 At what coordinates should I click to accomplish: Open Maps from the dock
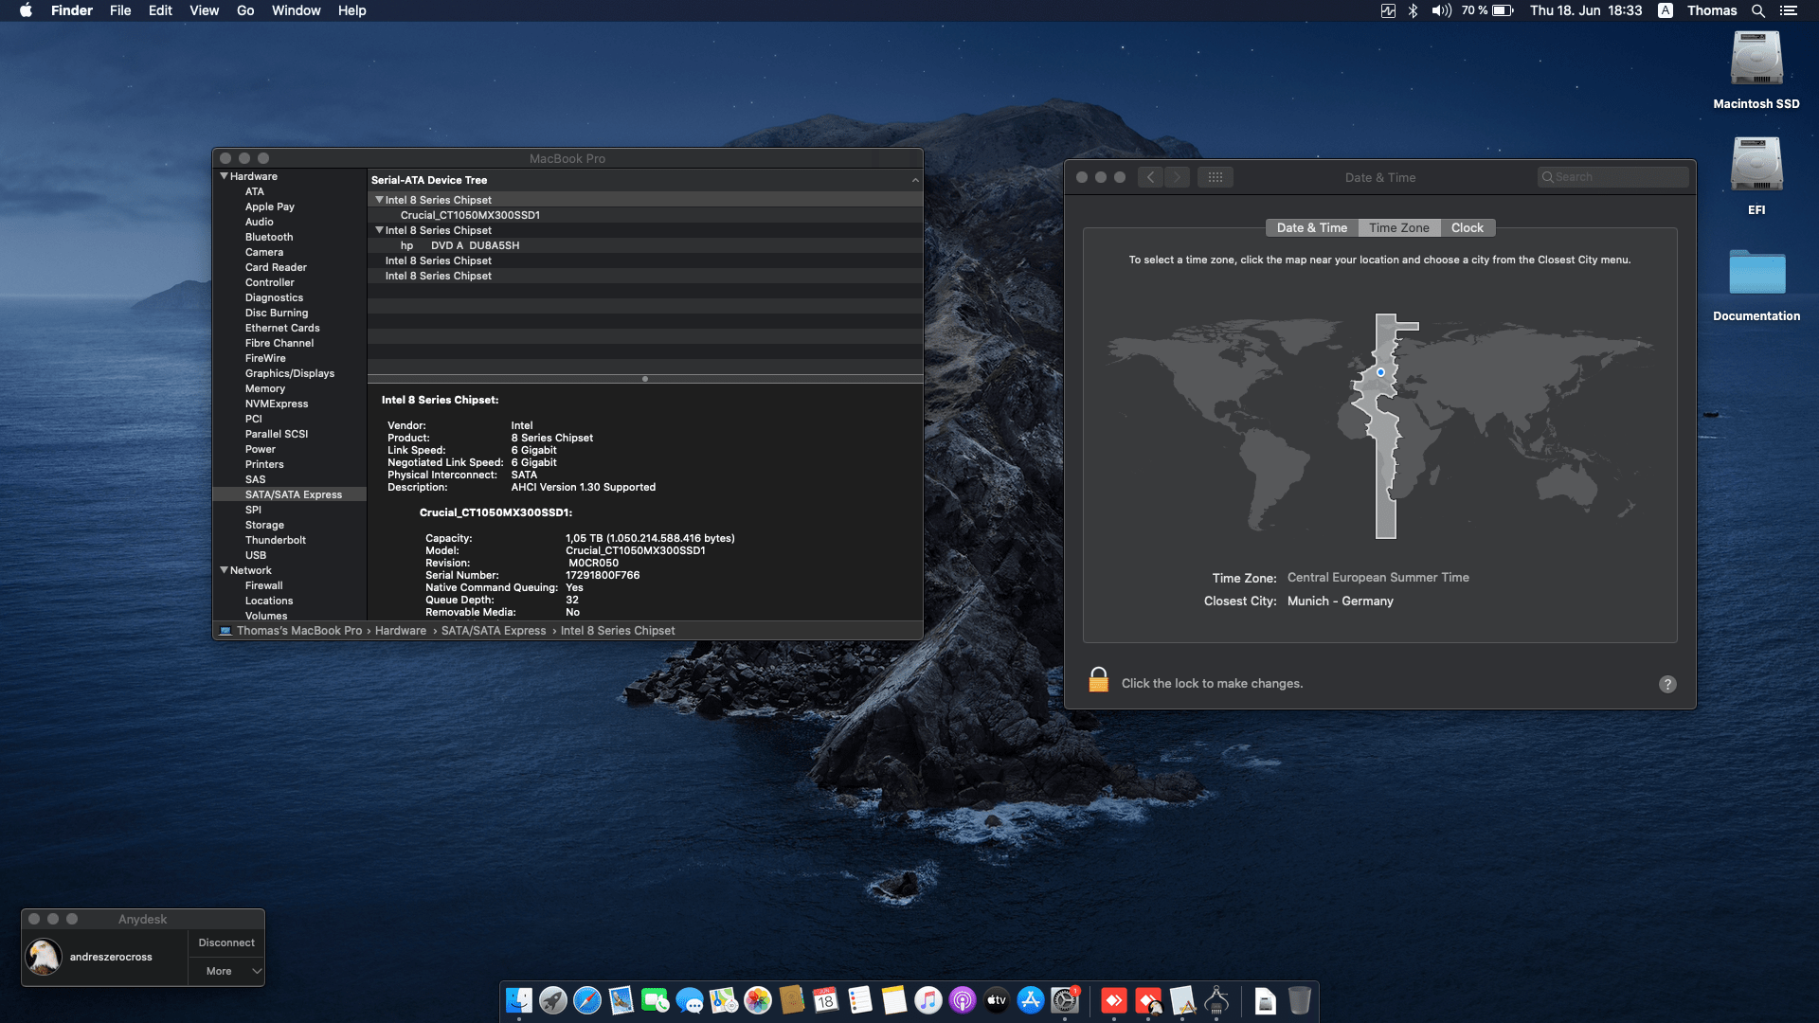[724, 1000]
